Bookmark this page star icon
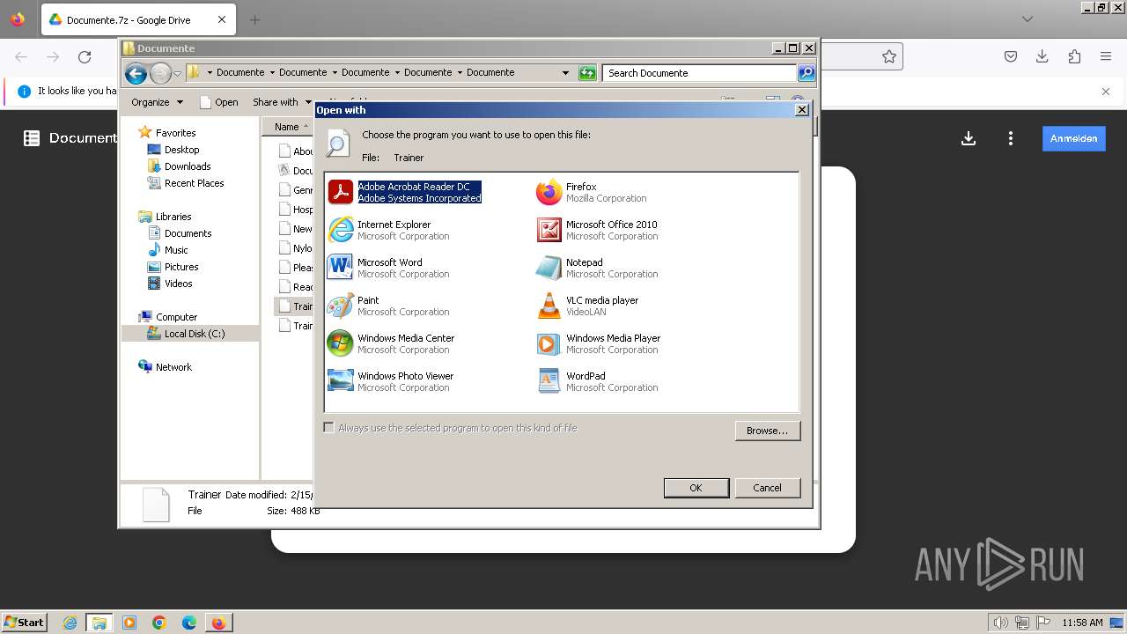The image size is (1127, 634). [x=889, y=57]
